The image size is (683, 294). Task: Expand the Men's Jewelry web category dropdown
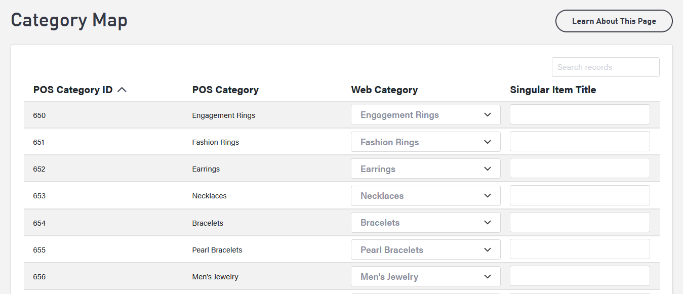point(425,277)
